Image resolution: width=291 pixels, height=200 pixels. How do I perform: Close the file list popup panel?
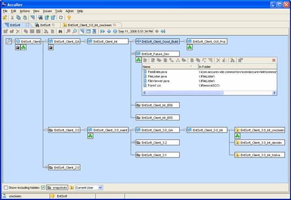(x=273, y=60)
